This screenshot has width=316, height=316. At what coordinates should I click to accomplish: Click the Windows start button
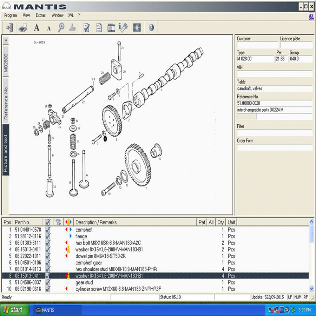pos(15,310)
